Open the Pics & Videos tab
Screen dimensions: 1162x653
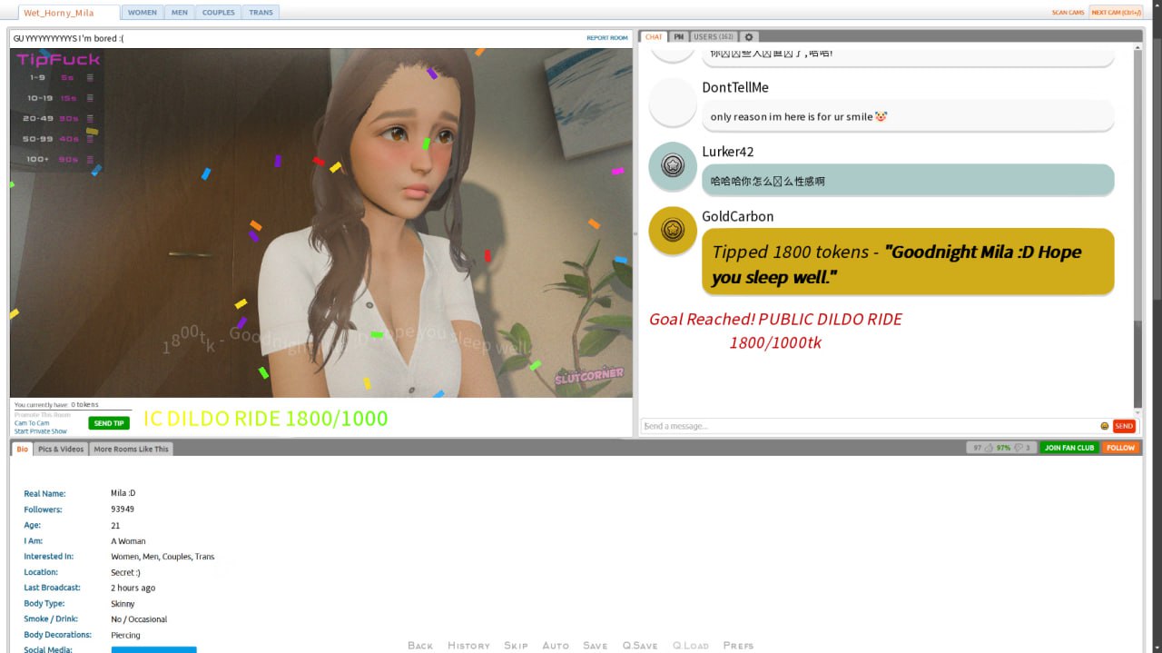(x=61, y=449)
